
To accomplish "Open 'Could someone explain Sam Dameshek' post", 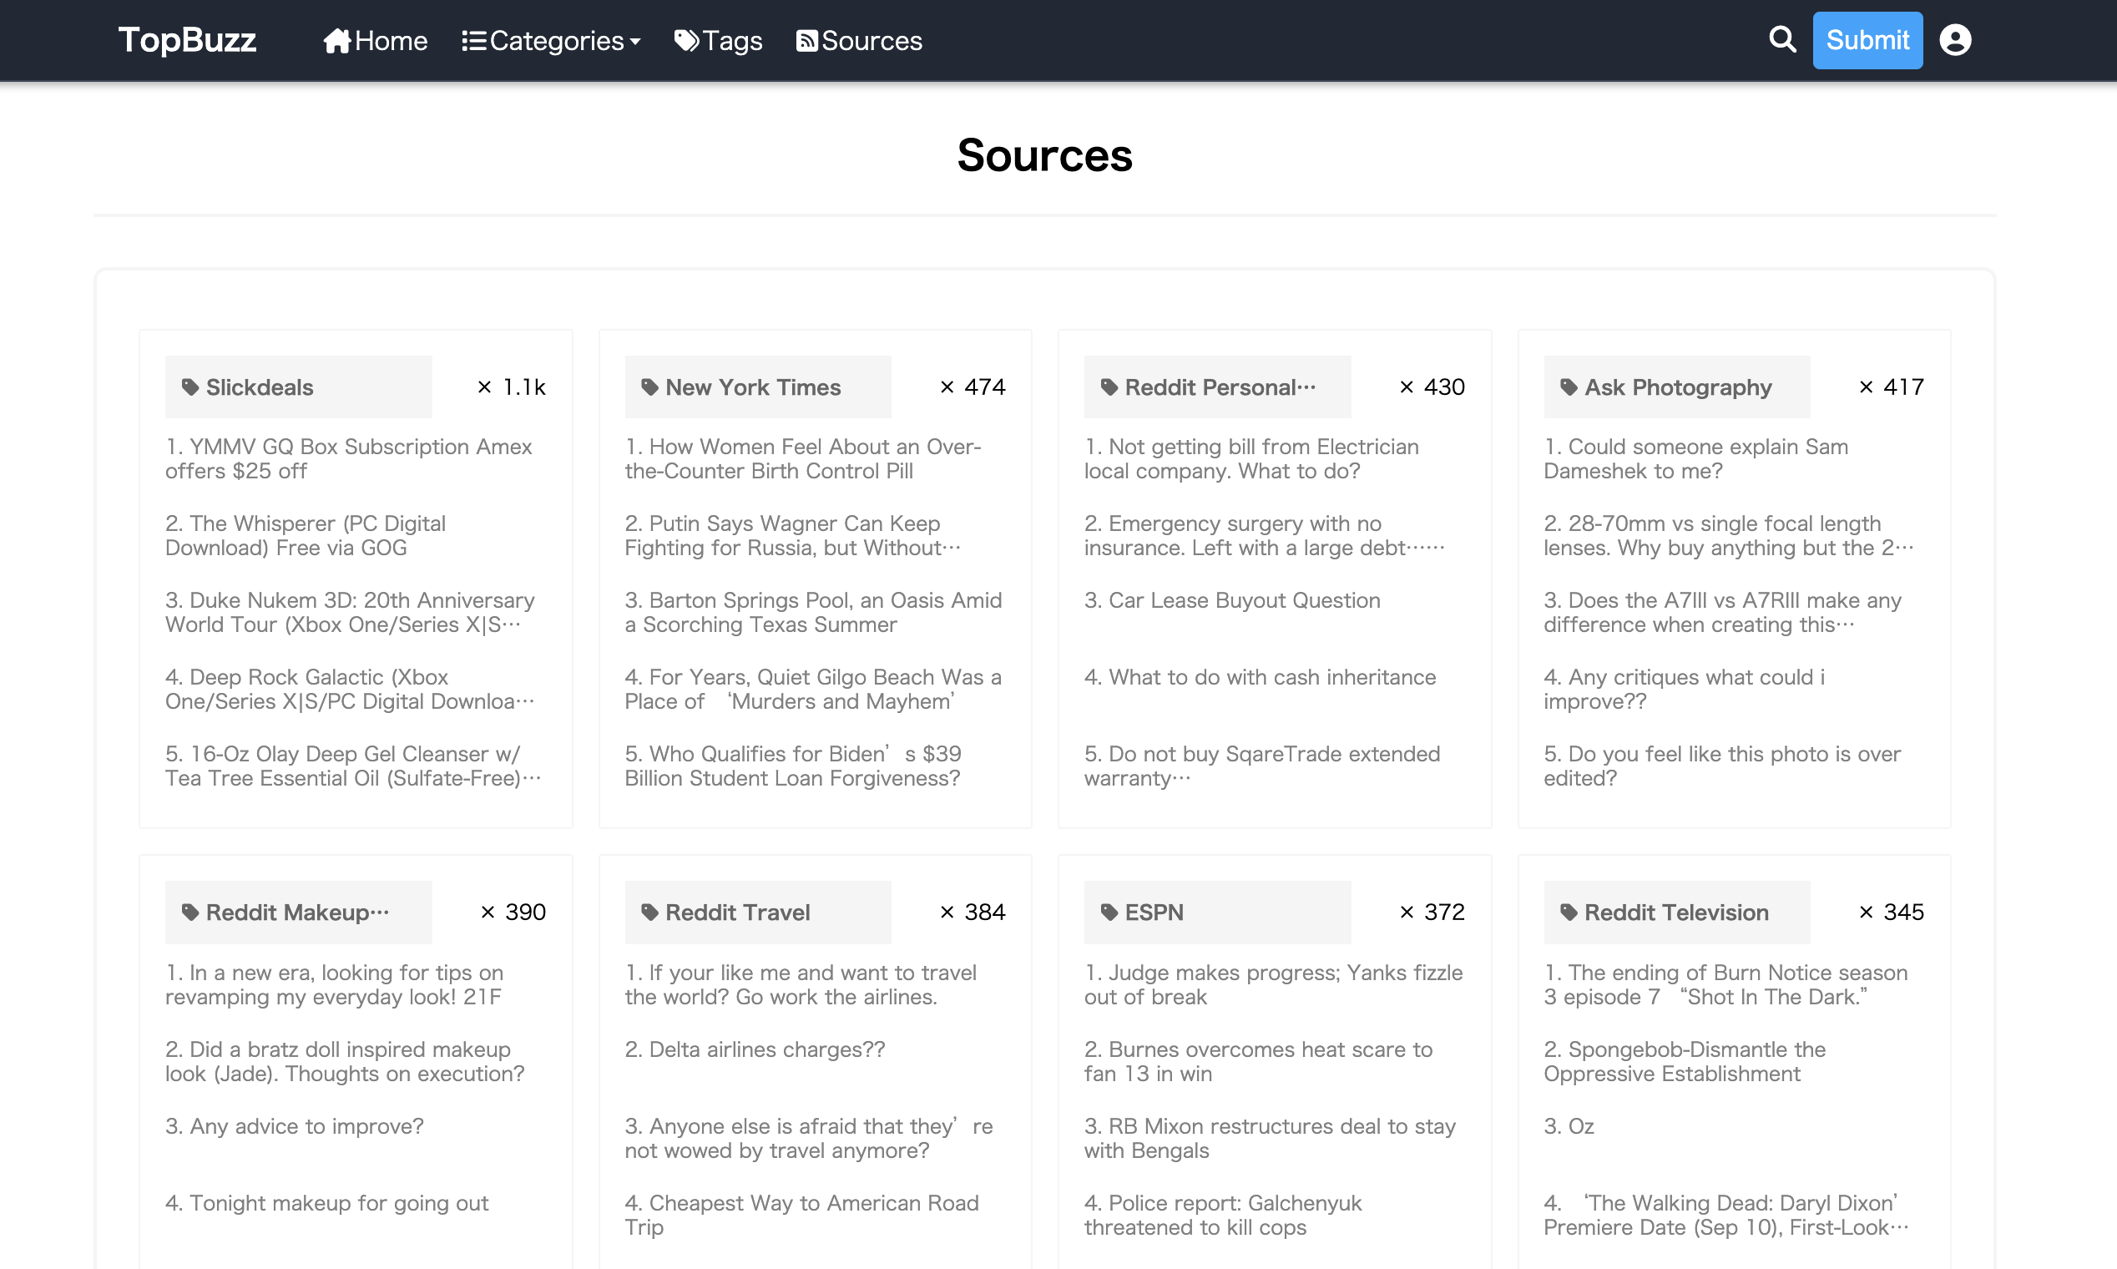I will [1695, 459].
